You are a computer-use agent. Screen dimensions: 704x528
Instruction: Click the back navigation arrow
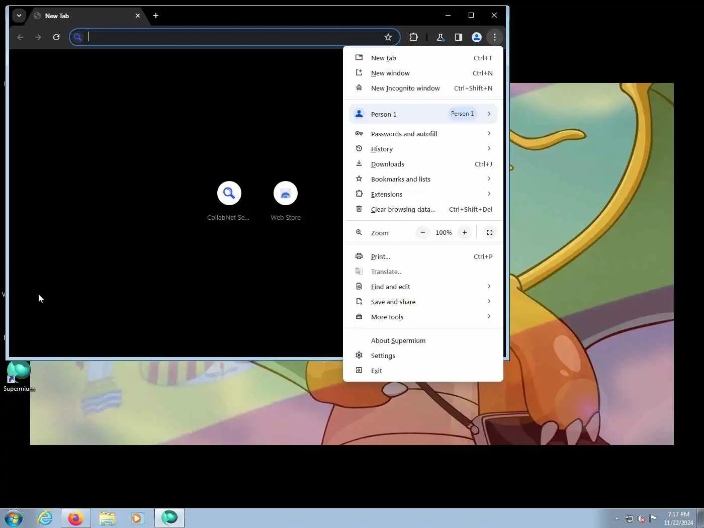[20, 37]
